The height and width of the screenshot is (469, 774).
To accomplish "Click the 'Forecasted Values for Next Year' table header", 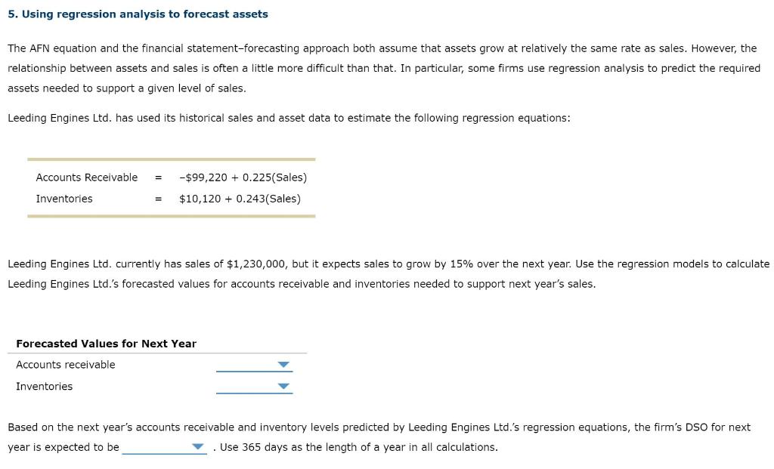I will [106, 344].
